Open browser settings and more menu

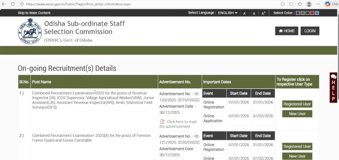318,4
